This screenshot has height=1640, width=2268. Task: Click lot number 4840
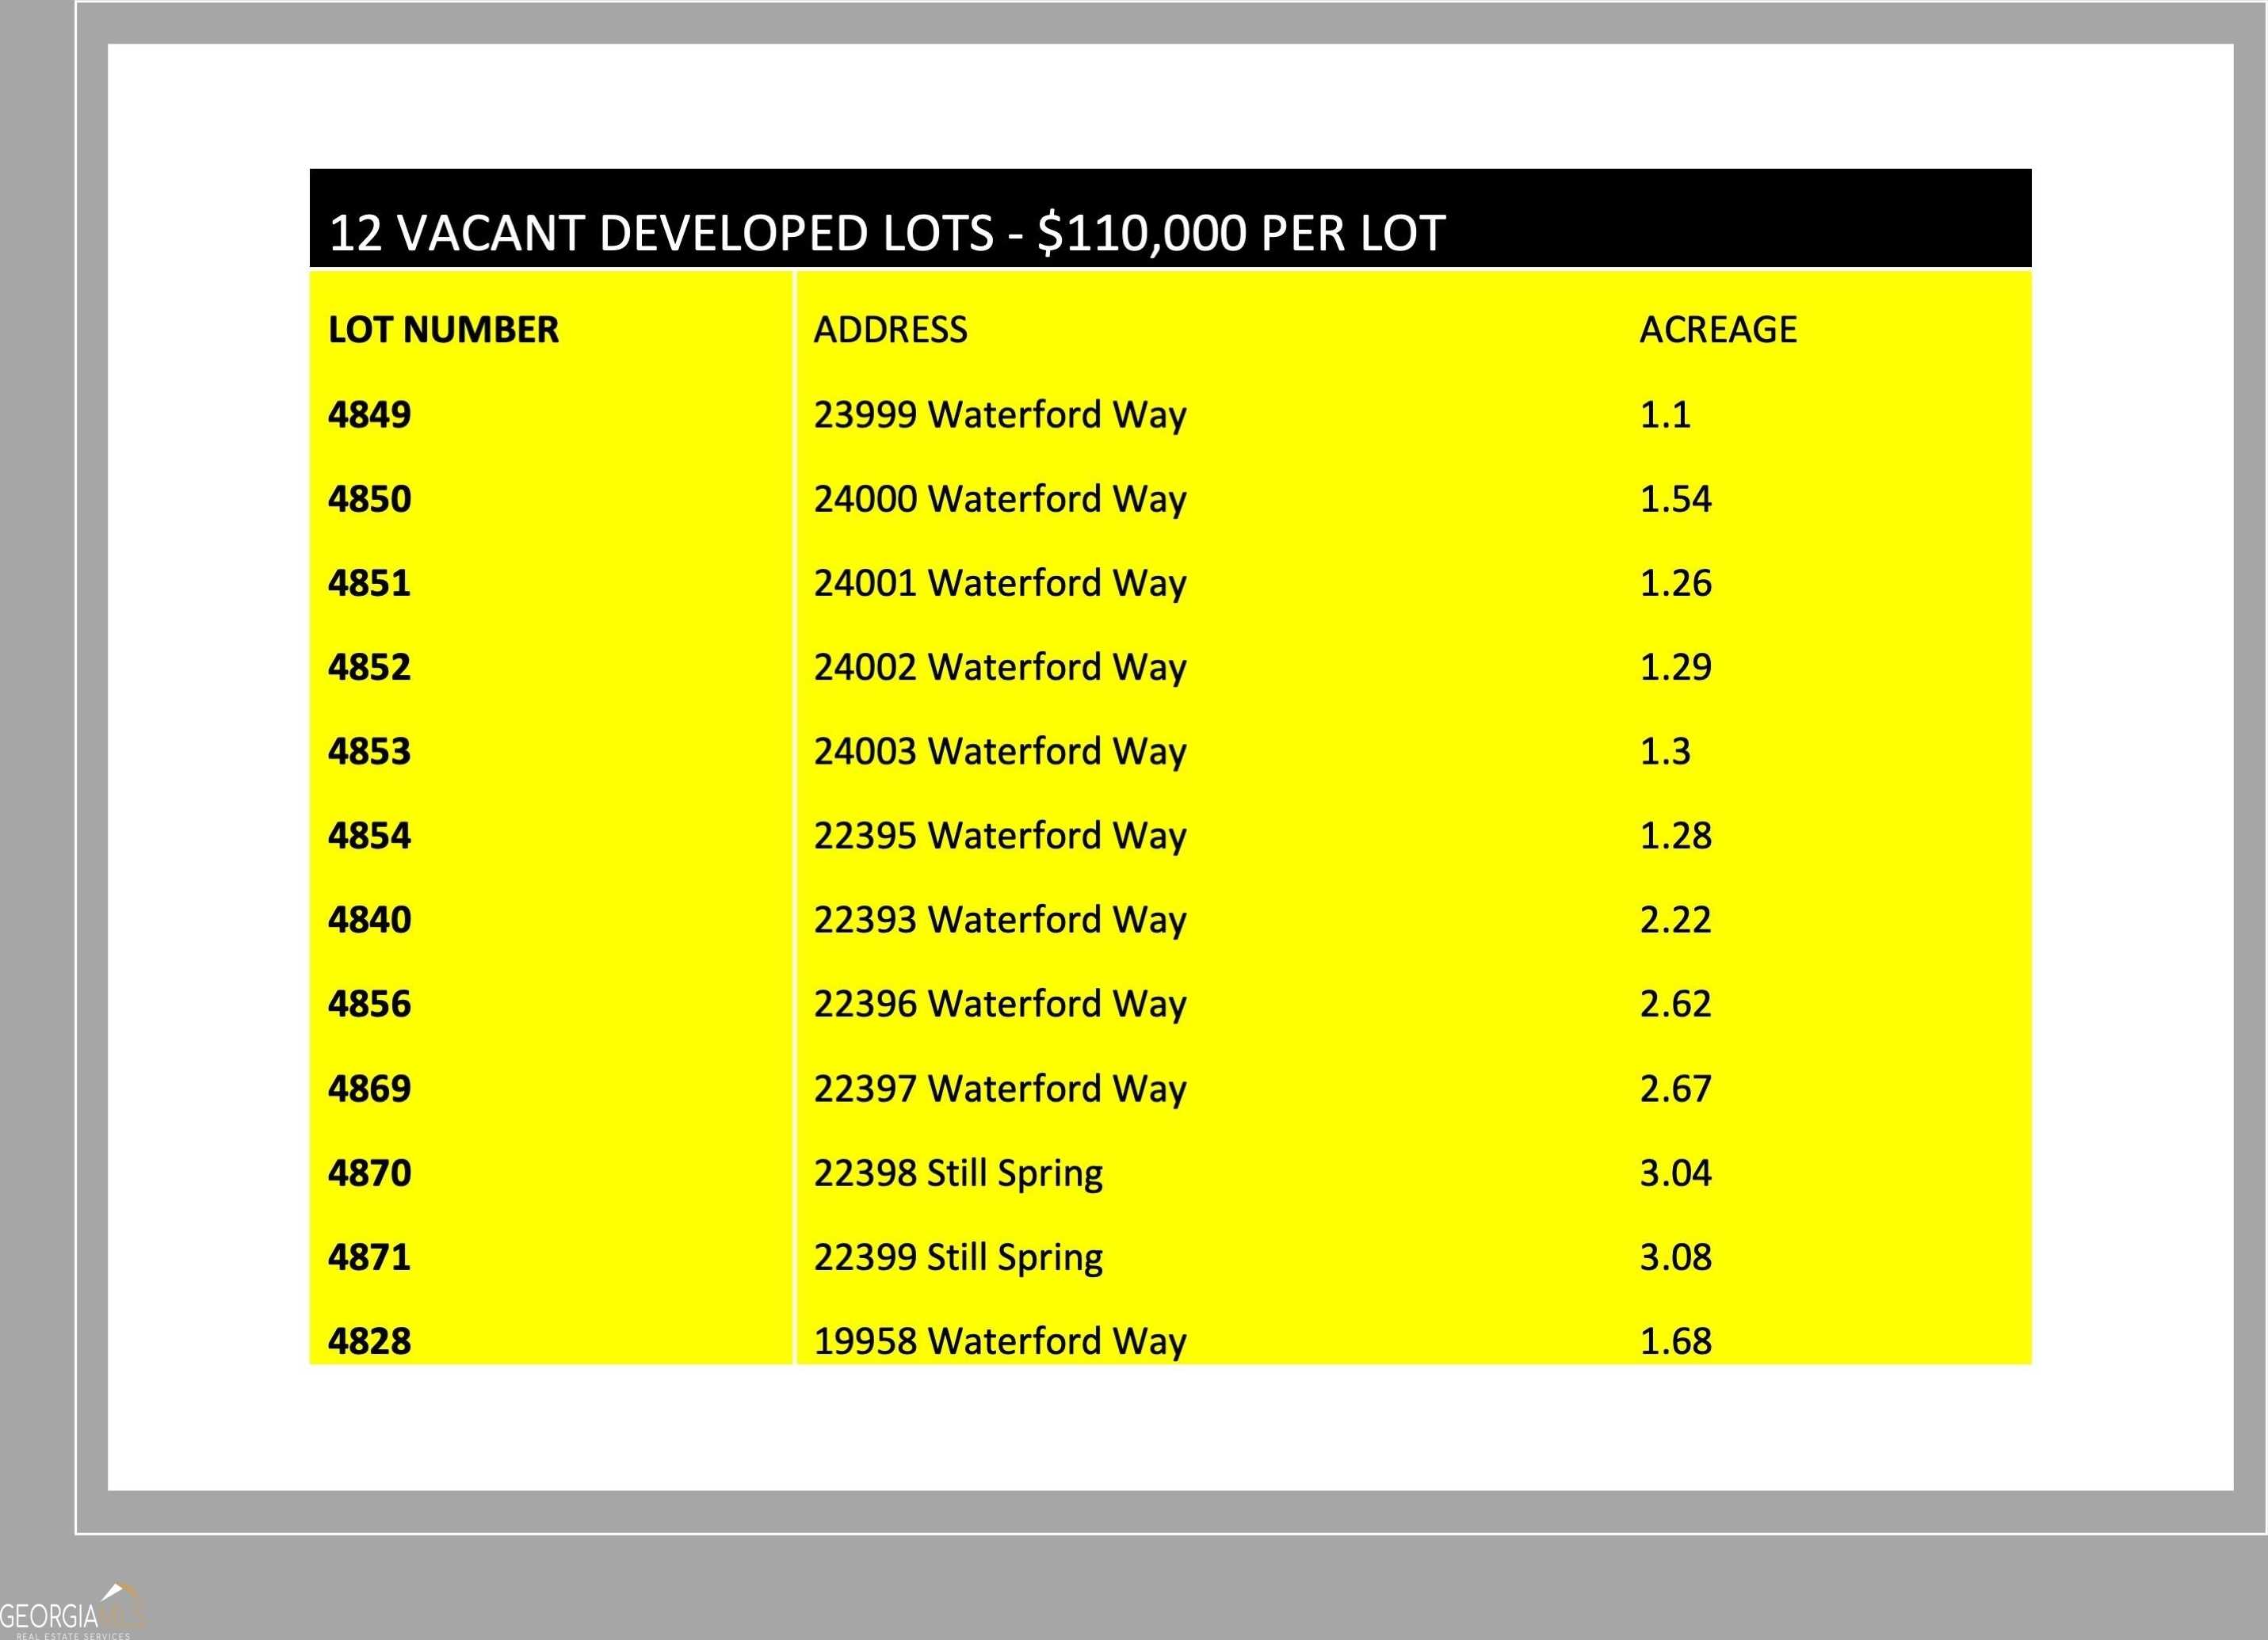(x=369, y=919)
